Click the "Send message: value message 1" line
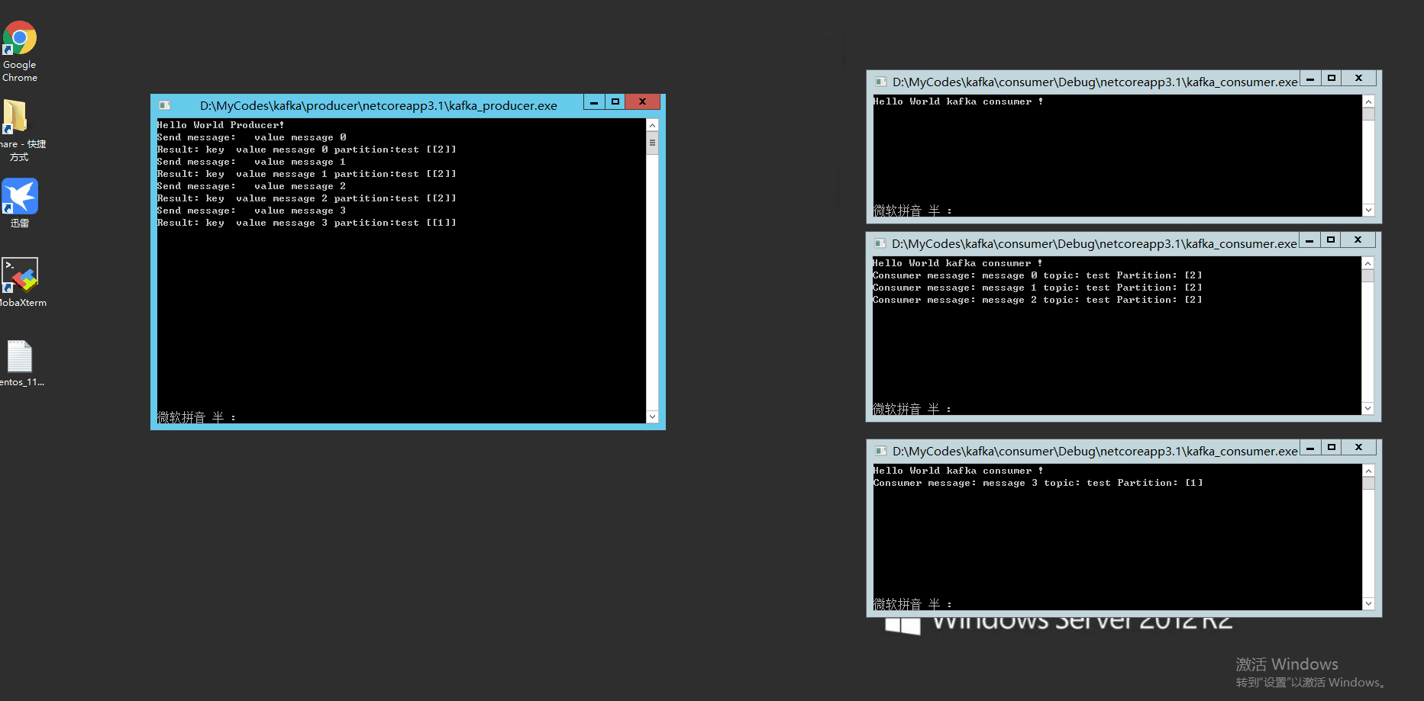 tap(251, 162)
